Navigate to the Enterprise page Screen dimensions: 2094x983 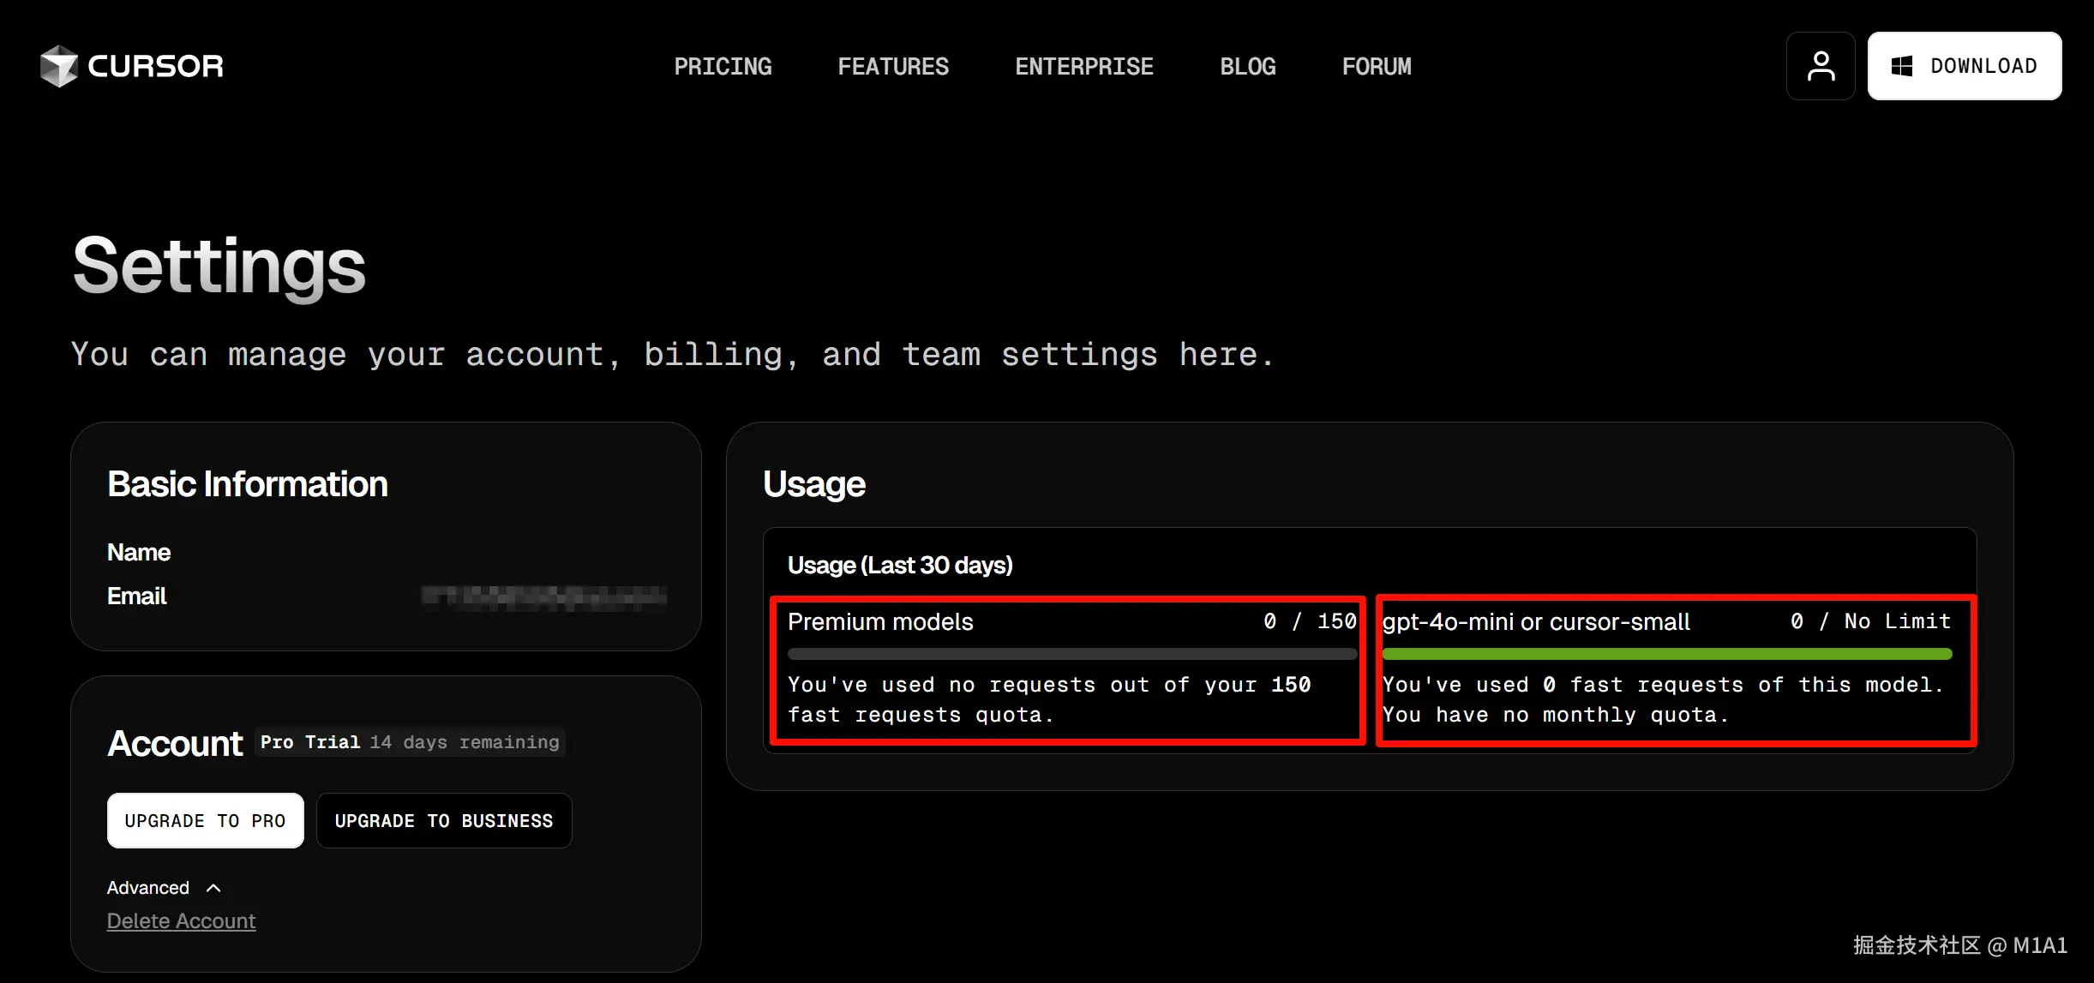tap(1084, 66)
